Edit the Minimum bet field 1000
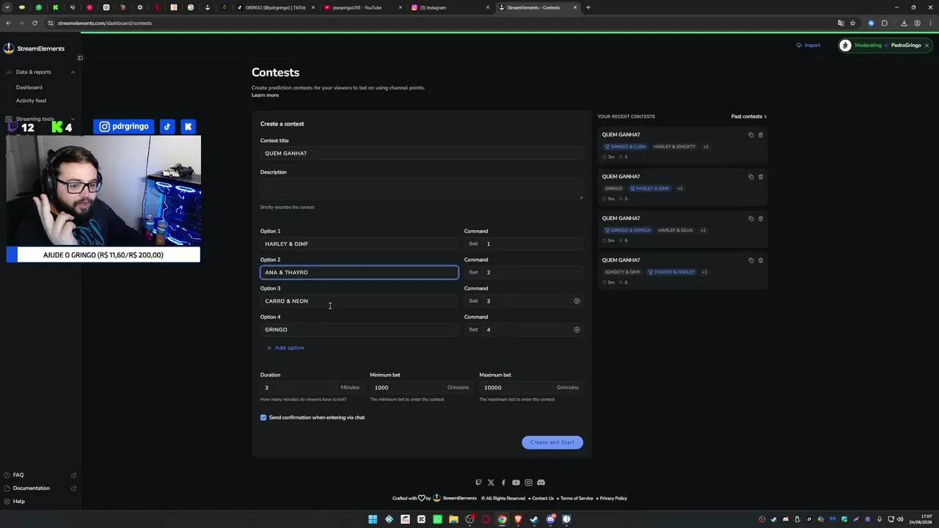This screenshot has height=528, width=939. [x=407, y=387]
